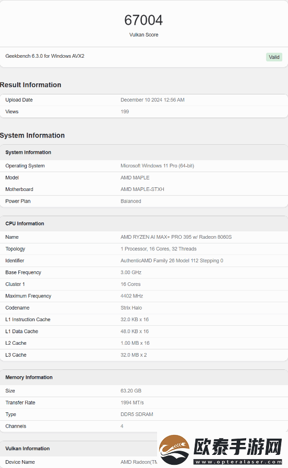Screen dimensions: 288x468
Task: Click the base frequency 3.00 GHz
Action: click(131, 272)
